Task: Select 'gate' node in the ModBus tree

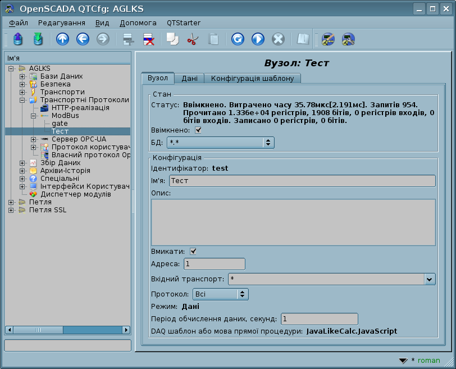Action: coord(60,123)
